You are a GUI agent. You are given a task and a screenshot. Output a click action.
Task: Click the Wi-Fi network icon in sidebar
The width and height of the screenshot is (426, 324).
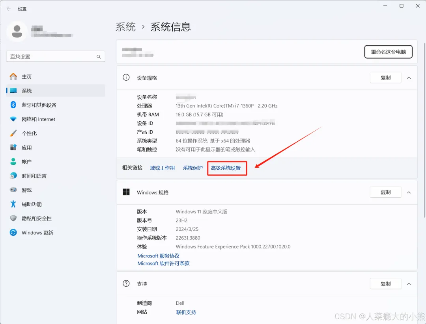[x=13, y=119]
